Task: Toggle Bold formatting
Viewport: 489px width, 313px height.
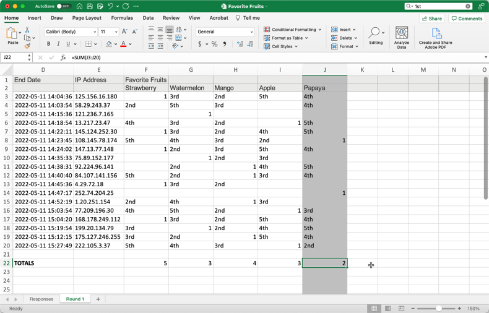Action: (48, 44)
